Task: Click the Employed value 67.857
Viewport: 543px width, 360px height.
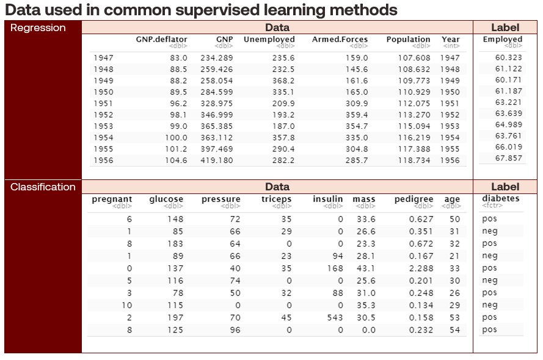Action: coord(509,158)
